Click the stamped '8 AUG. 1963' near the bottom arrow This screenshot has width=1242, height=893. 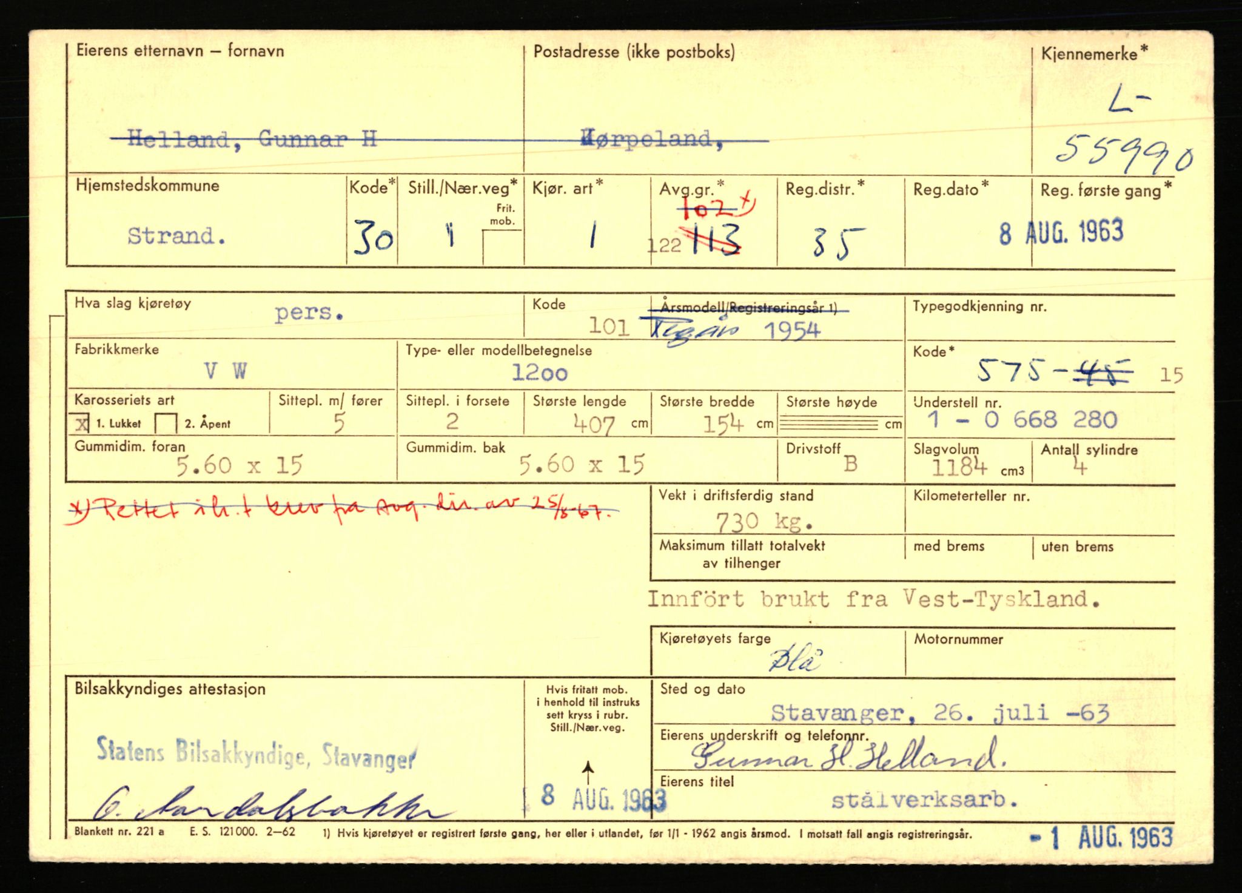(603, 797)
